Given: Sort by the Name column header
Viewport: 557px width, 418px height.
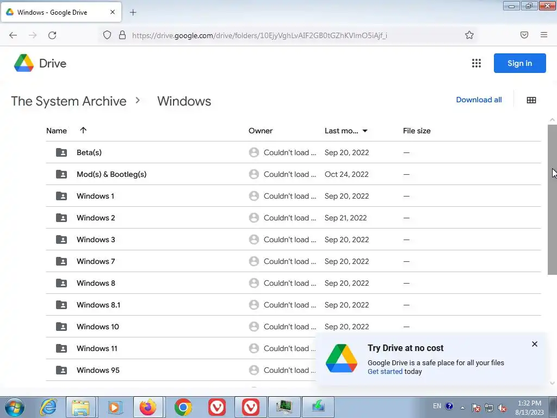Looking at the screenshot, I should (x=57, y=131).
